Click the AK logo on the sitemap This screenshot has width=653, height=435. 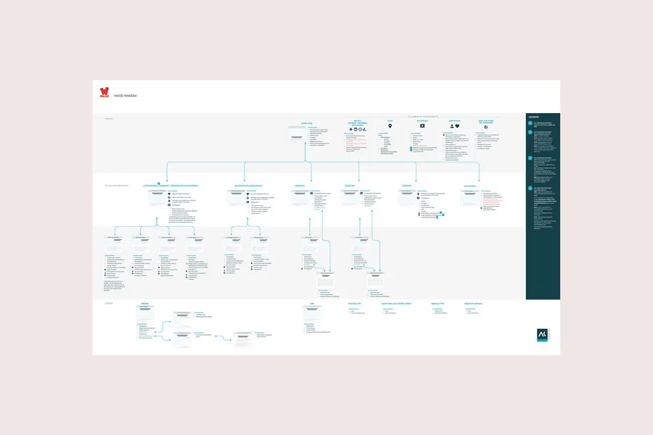pyautogui.click(x=542, y=335)
